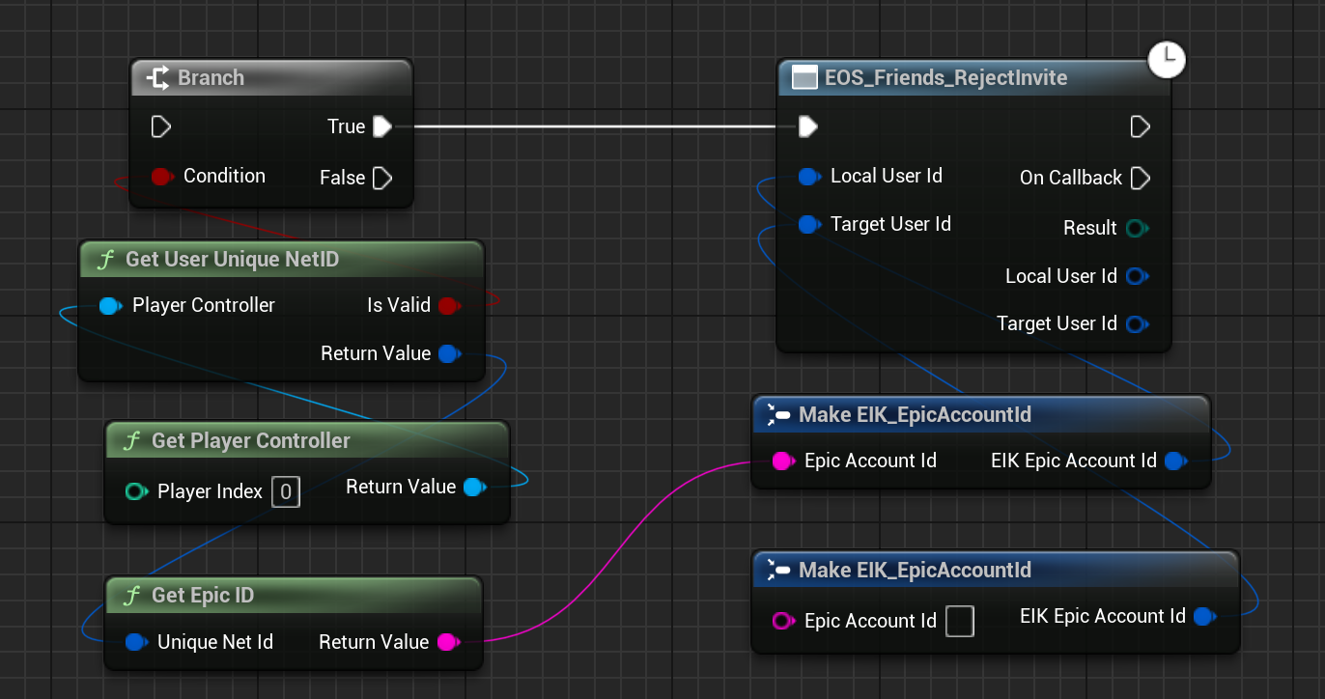This screenshot has height=699, width=1325.
Task: Click the Result output pin on EOS_Friends_RejectInvite
Action: click(x=1136, y=228)
